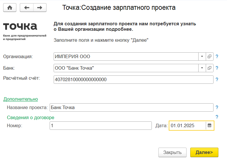Open the Банк record with open icon
227x162 pixels.
click(x=209, y=68)
